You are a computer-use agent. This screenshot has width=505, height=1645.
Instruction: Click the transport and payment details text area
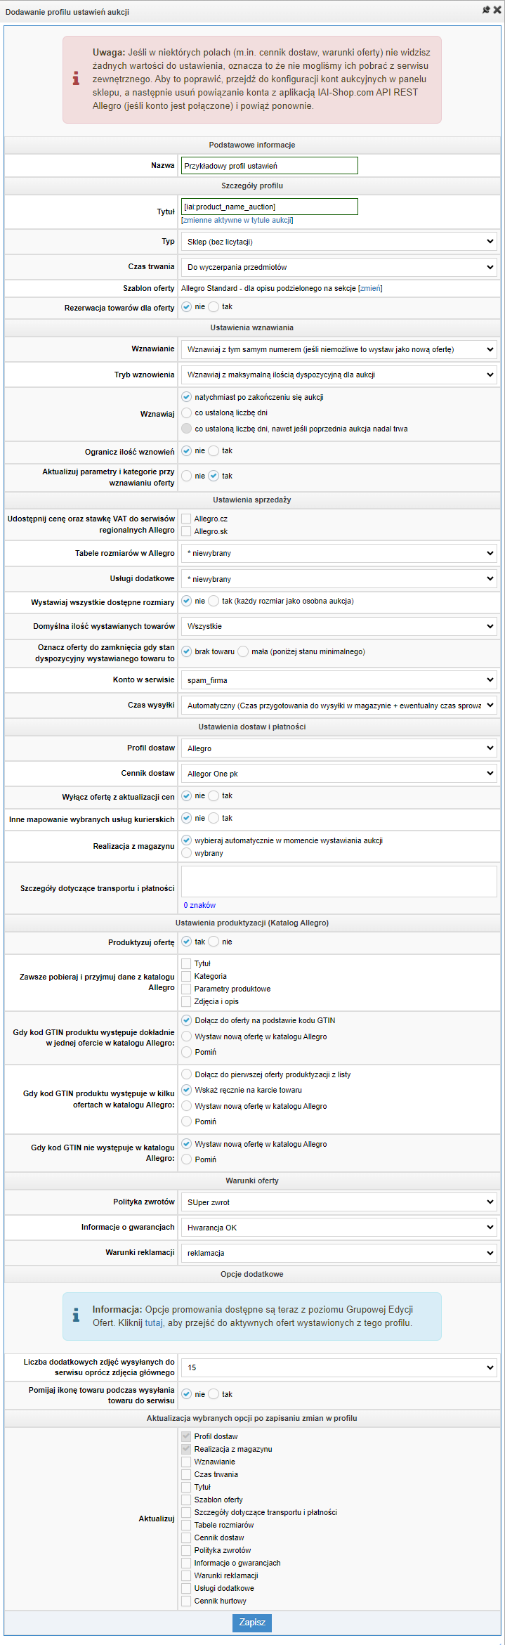click(x=339, y=881)
